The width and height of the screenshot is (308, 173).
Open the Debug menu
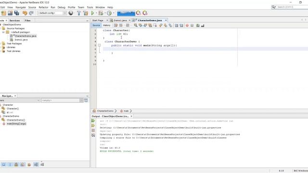click(61, 7)
